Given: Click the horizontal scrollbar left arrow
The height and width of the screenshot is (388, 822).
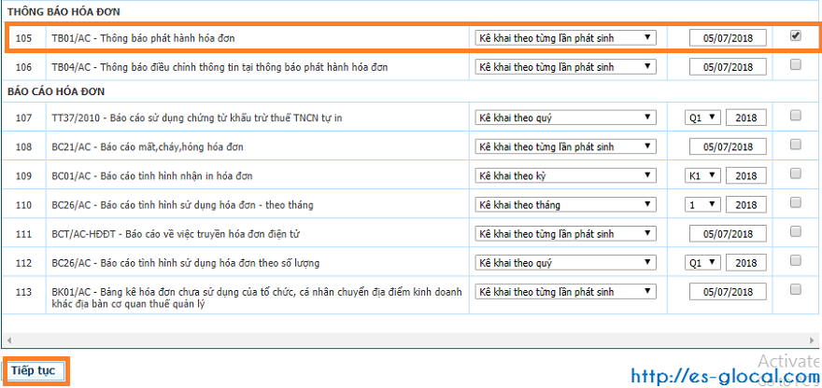Looking at the screenshot, I should tap(8, 339).
